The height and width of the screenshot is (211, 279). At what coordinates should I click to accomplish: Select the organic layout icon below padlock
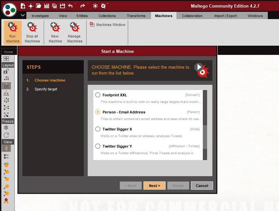(x=6, y=78)
